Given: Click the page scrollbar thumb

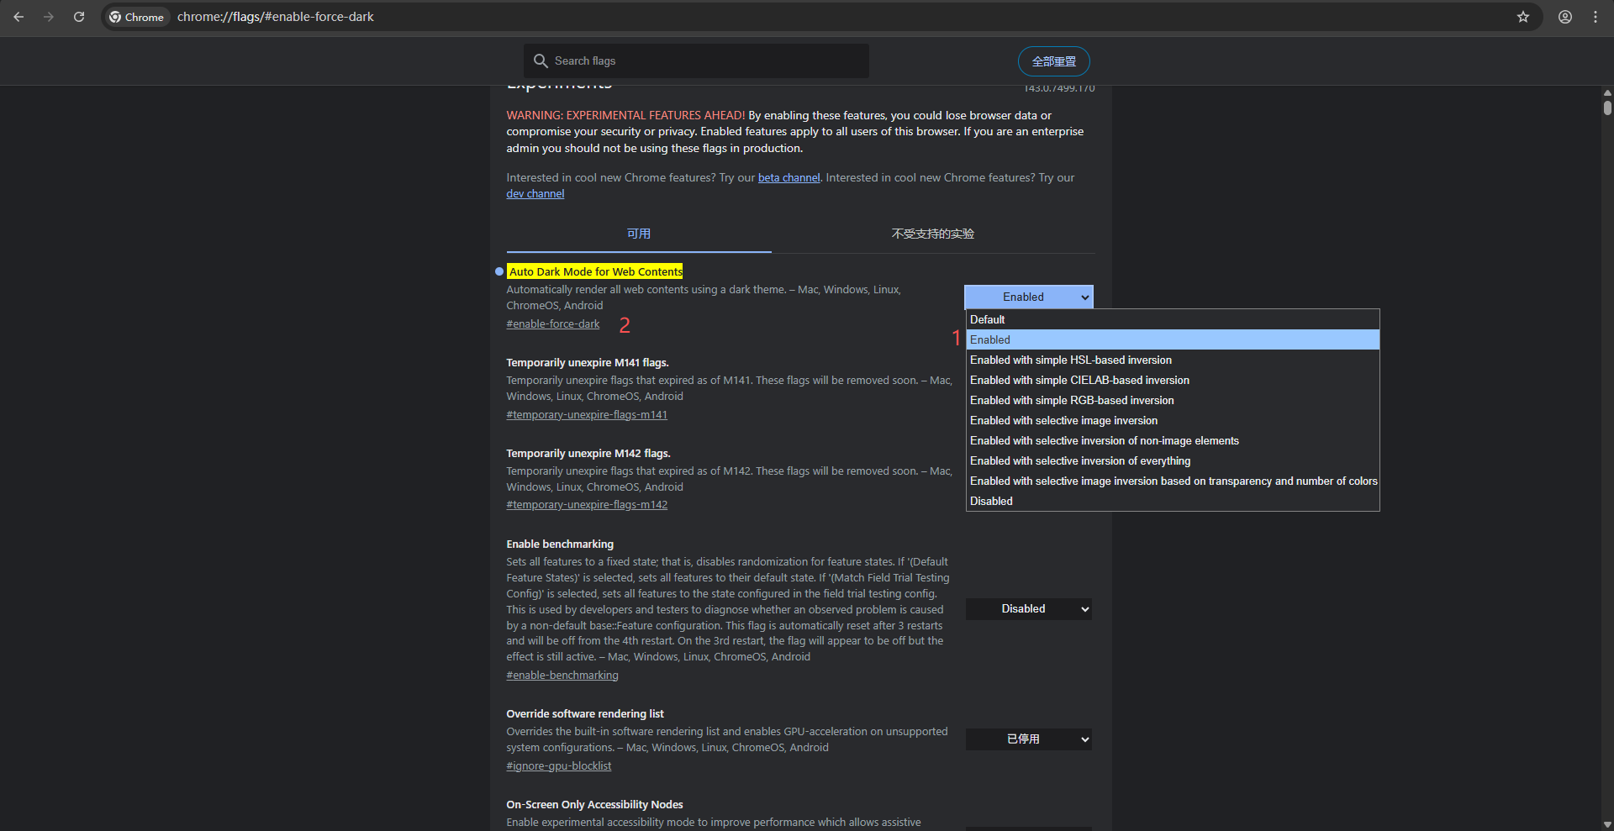Looking at the screenshot, I should 1607,108.
